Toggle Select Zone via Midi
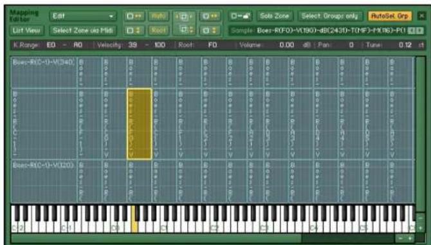The height and width of the screenshot is (245, 431). 83,30
